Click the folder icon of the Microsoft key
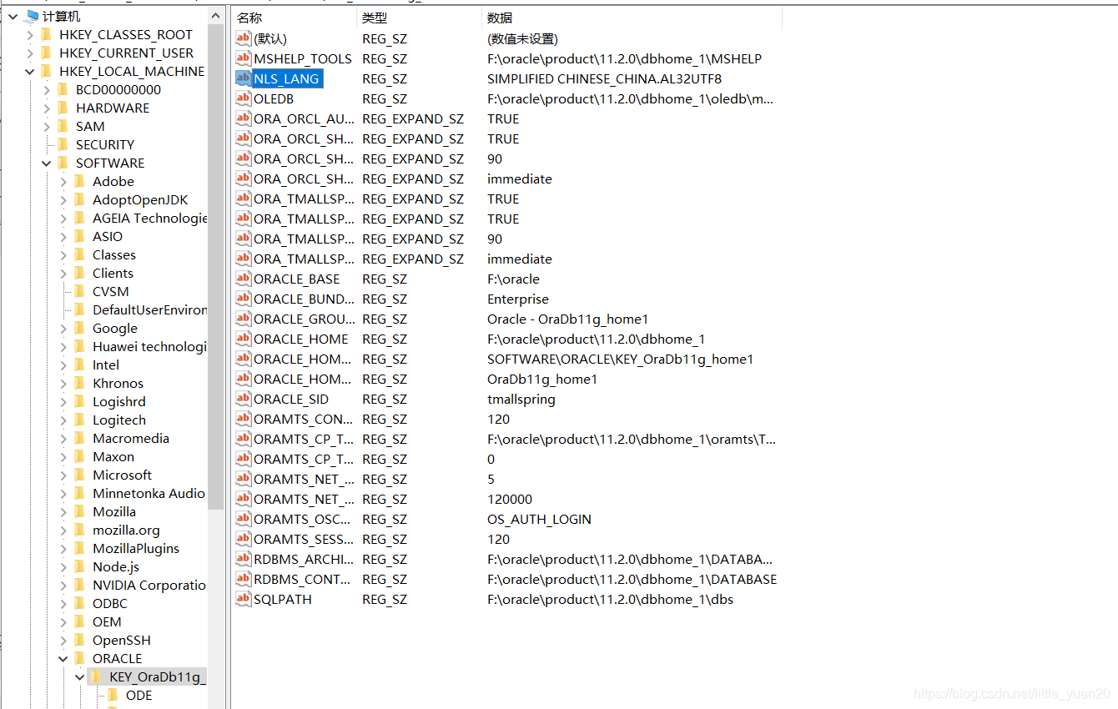Viewport: 1118px width, 709px height. point(80,475)
